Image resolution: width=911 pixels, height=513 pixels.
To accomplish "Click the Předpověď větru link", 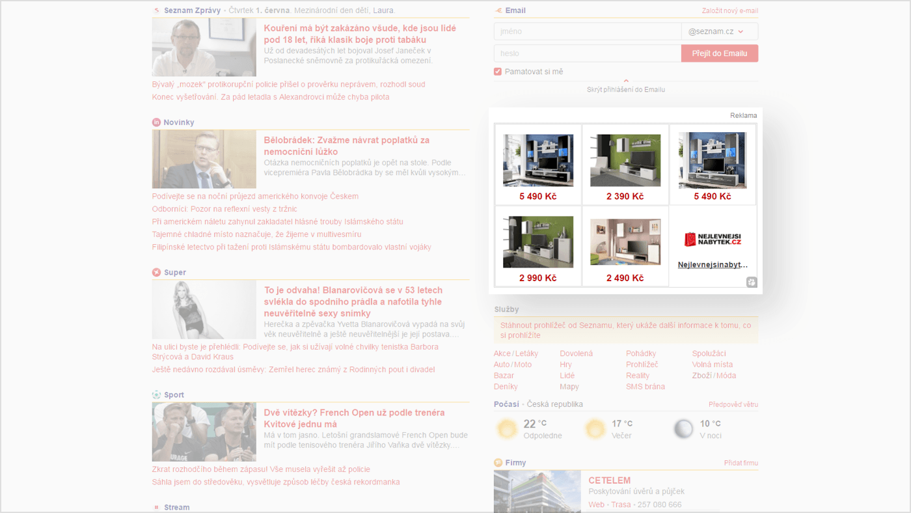I will click(733, 405).
